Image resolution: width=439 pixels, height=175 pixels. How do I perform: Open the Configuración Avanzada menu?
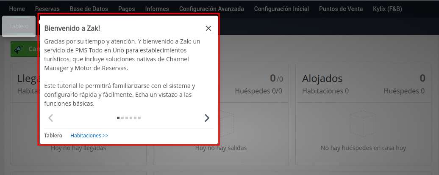coord(211,9)
